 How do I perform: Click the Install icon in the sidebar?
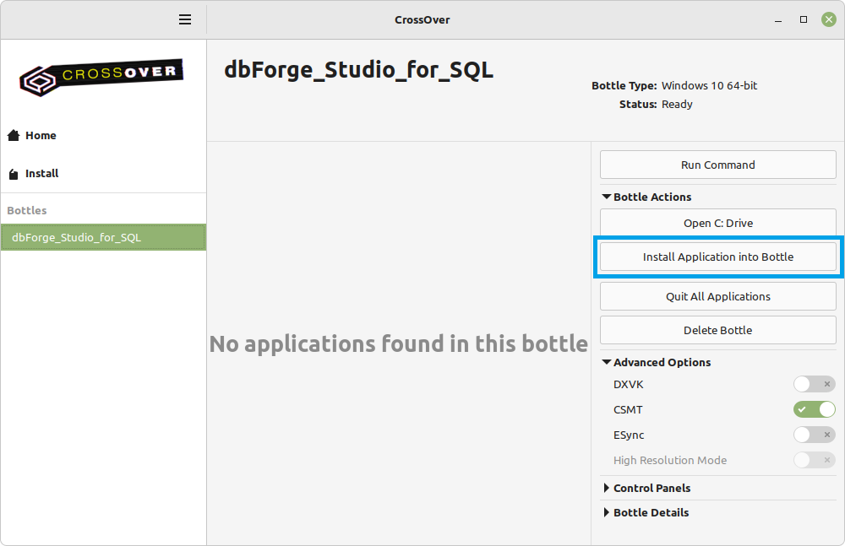click(14, 173)
